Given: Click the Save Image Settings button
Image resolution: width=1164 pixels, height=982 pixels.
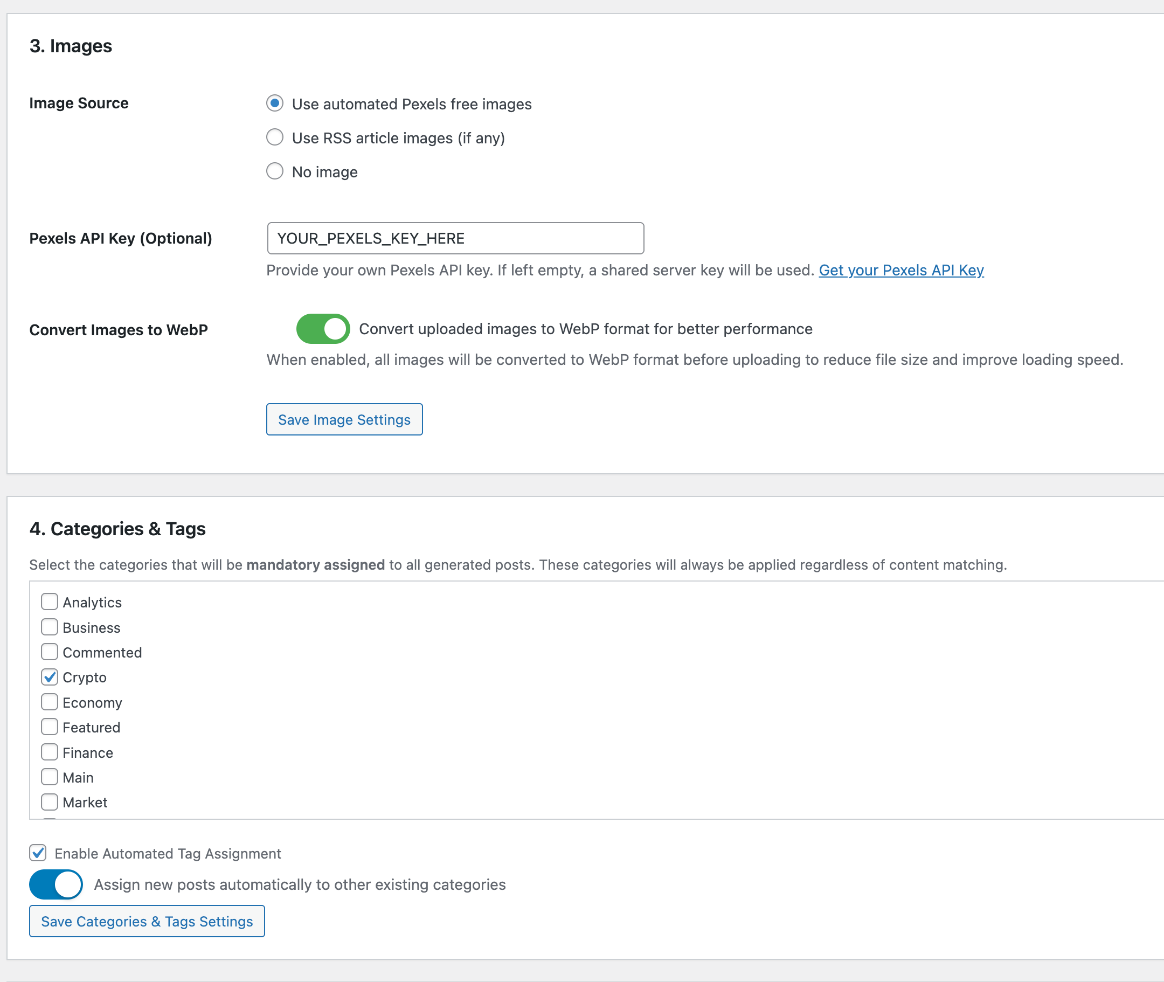Looking at the screenshot, I should (x=344, y=419).
